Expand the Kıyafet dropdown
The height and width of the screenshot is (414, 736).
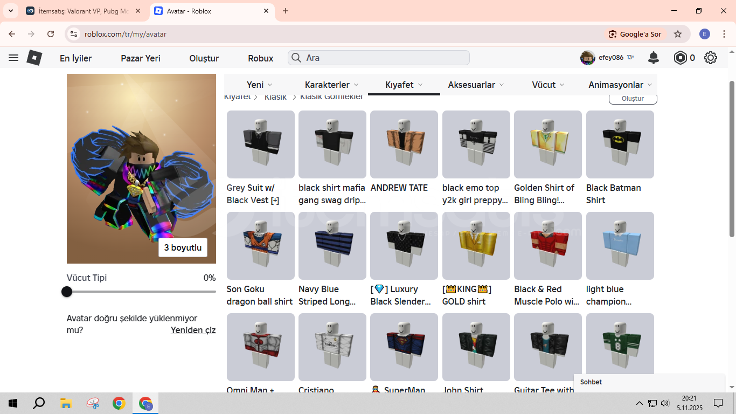tap(404, 85)
